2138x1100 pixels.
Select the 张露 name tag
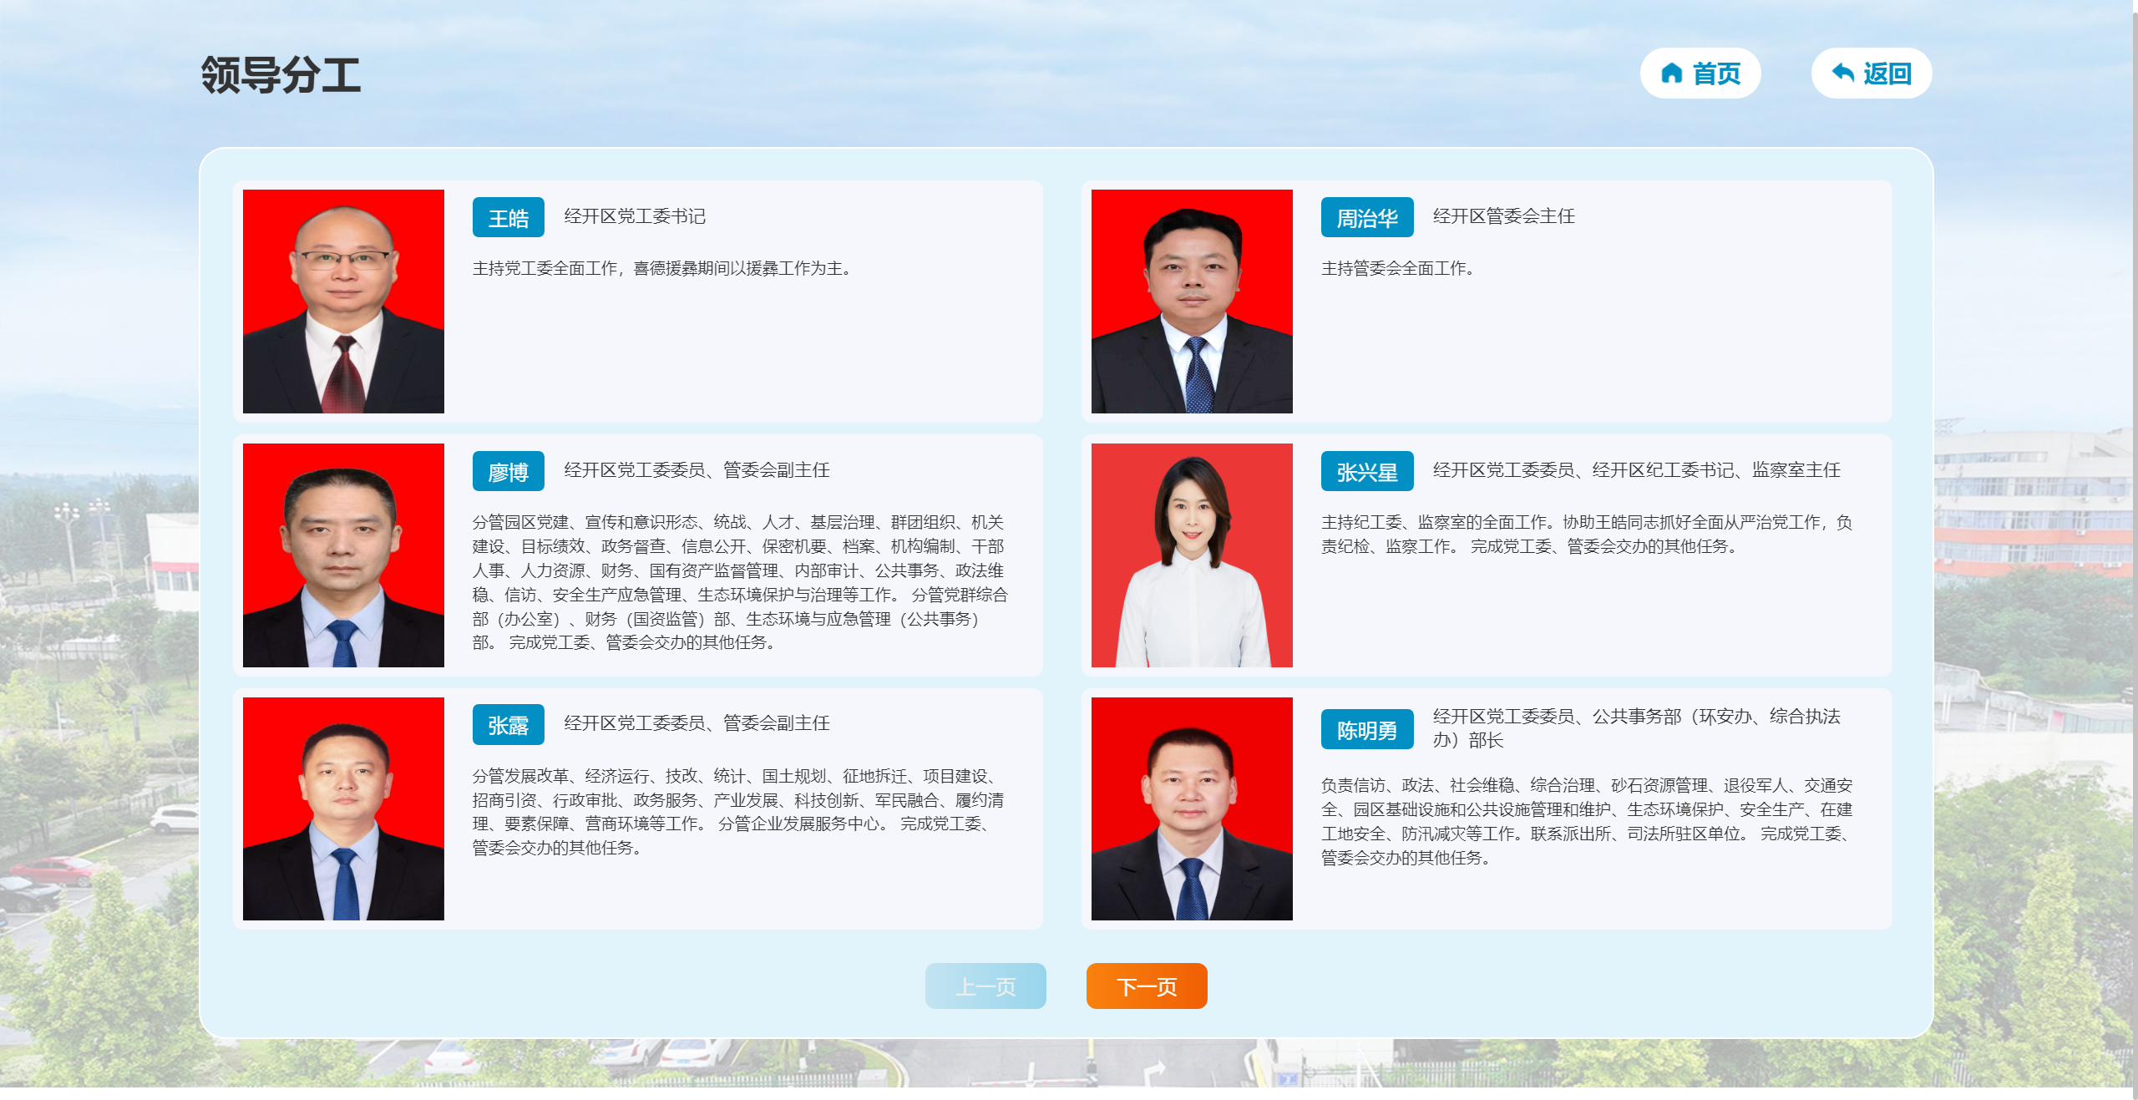pos(508,725)
